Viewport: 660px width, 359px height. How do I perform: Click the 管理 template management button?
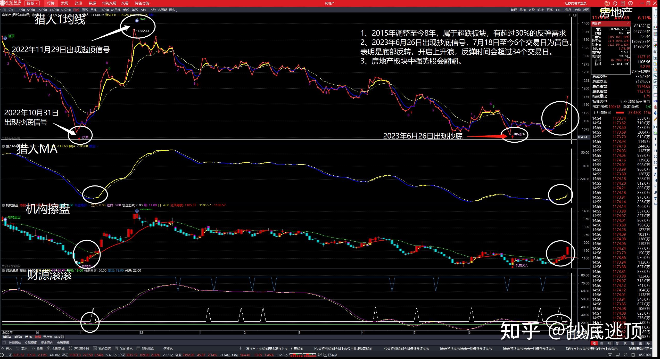[38, 337]
